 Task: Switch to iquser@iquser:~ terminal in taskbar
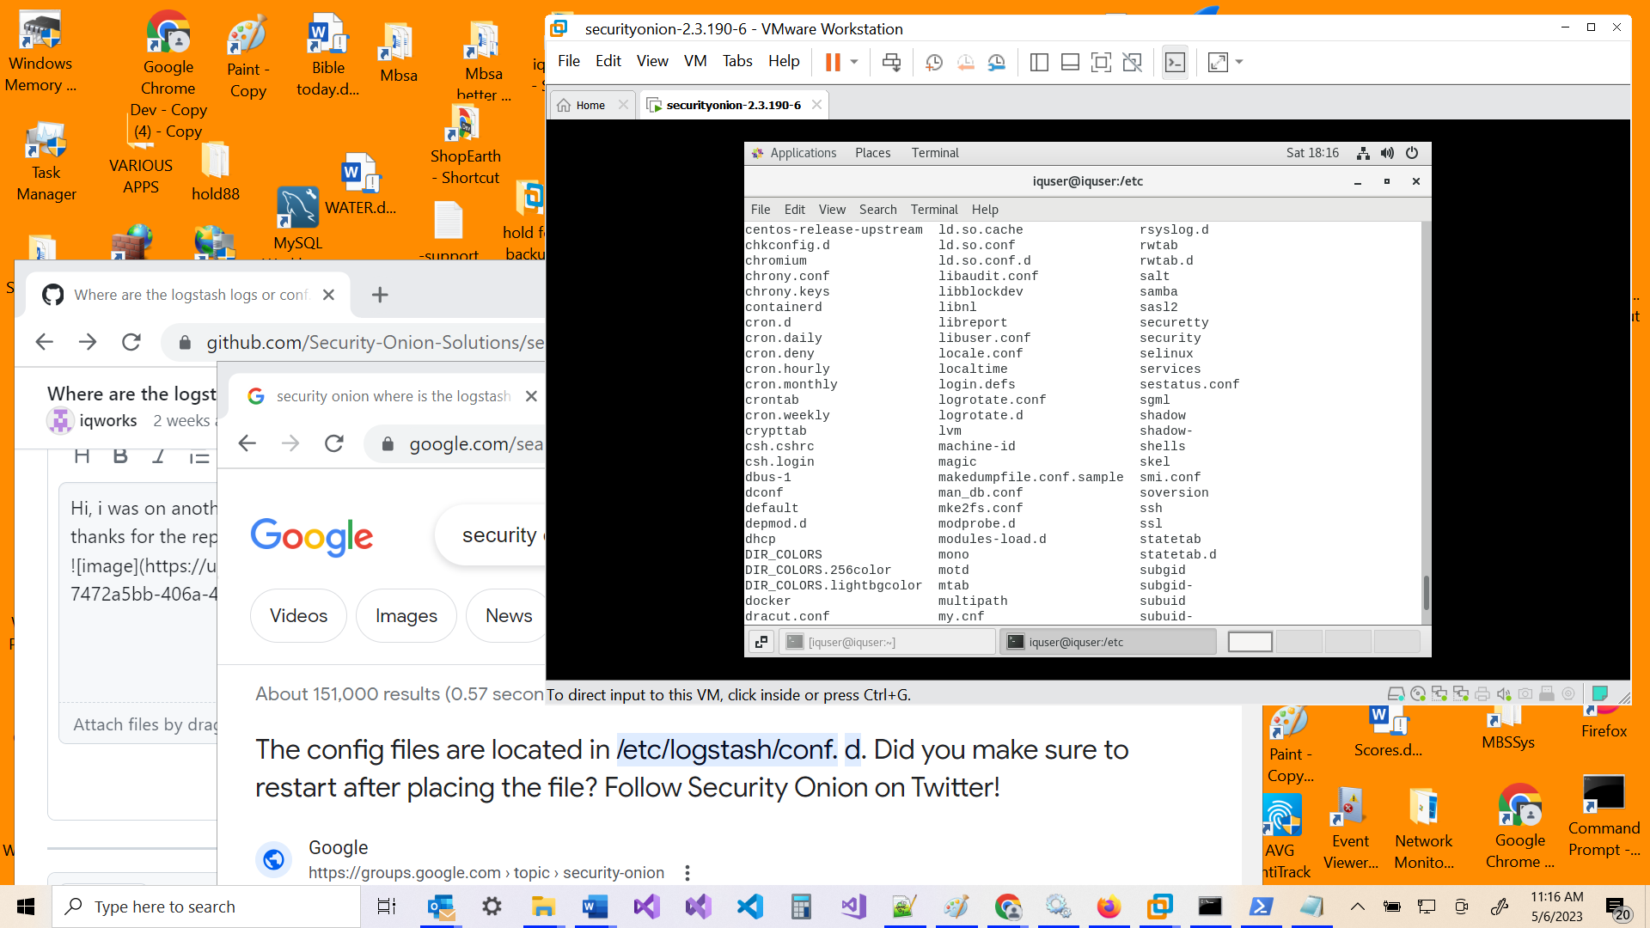click(887, 642)
